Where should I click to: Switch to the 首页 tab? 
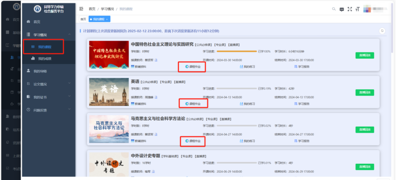click(x=83, y=19)
